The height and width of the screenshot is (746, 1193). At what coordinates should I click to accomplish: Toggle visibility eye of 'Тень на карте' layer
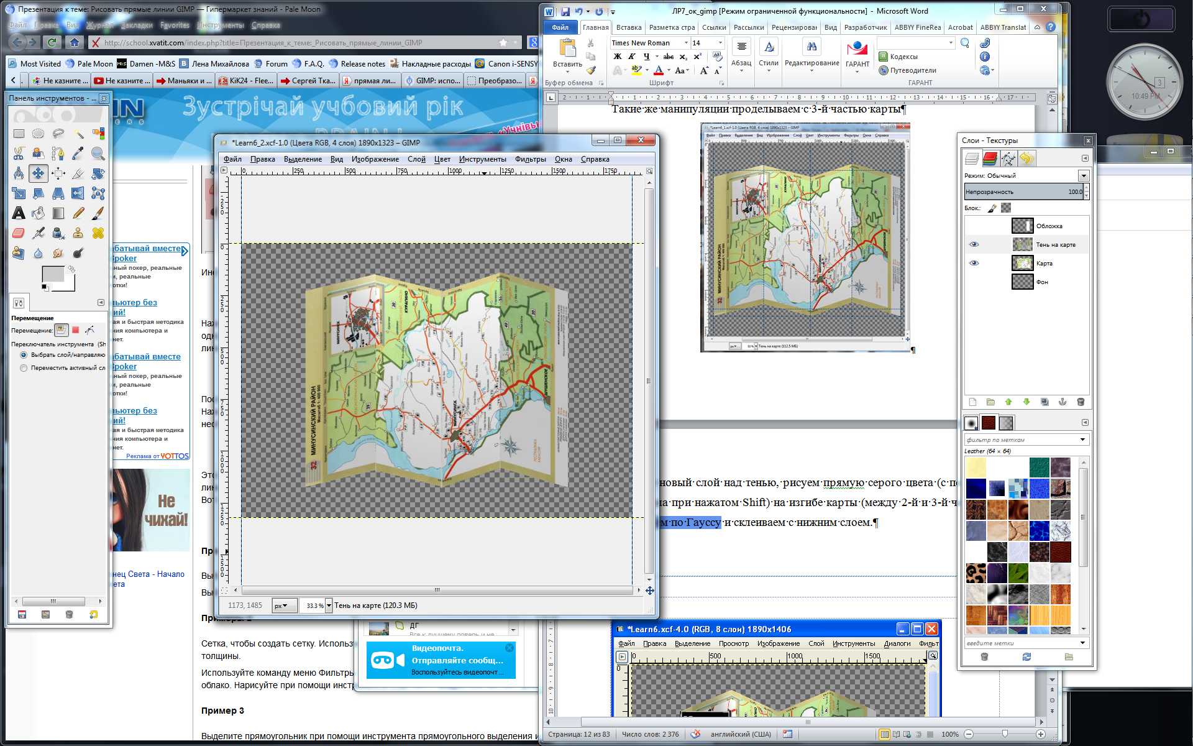point(974,244)
